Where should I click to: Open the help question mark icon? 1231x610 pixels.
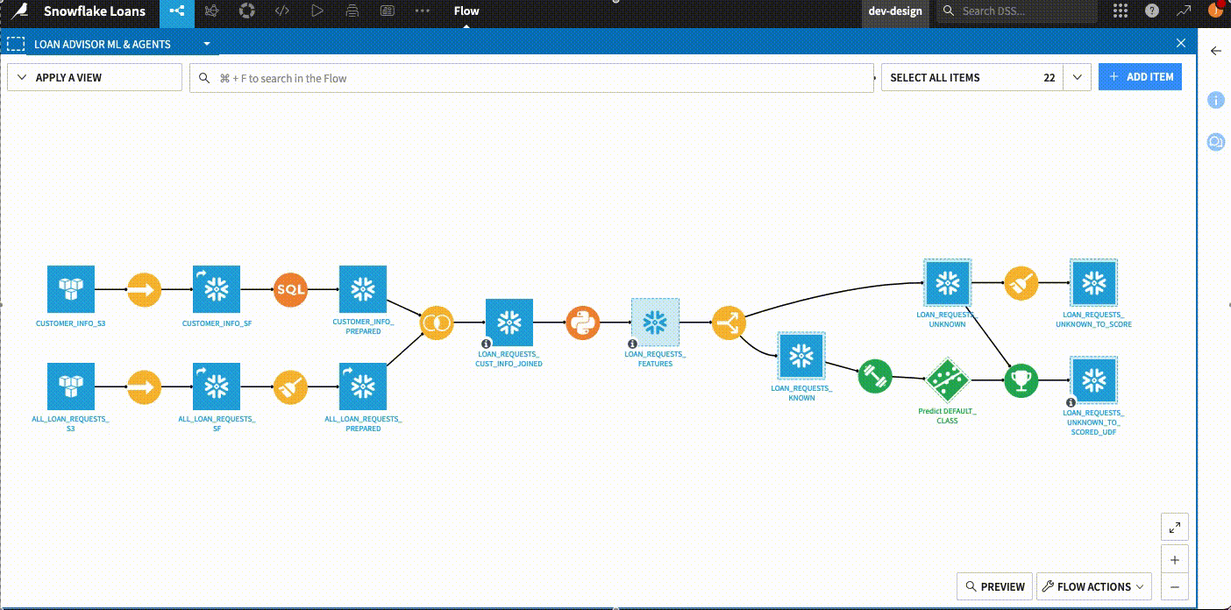tap(1152, 11)
